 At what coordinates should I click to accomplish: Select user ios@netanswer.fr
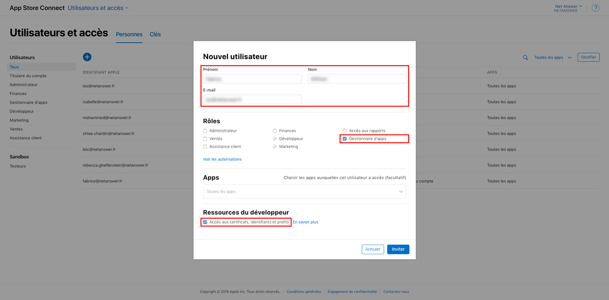pyautogui.click(x=98, y=86)
